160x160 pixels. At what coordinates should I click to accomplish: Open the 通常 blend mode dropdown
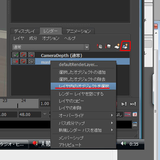pyautogui.click(x=51, y=47)
